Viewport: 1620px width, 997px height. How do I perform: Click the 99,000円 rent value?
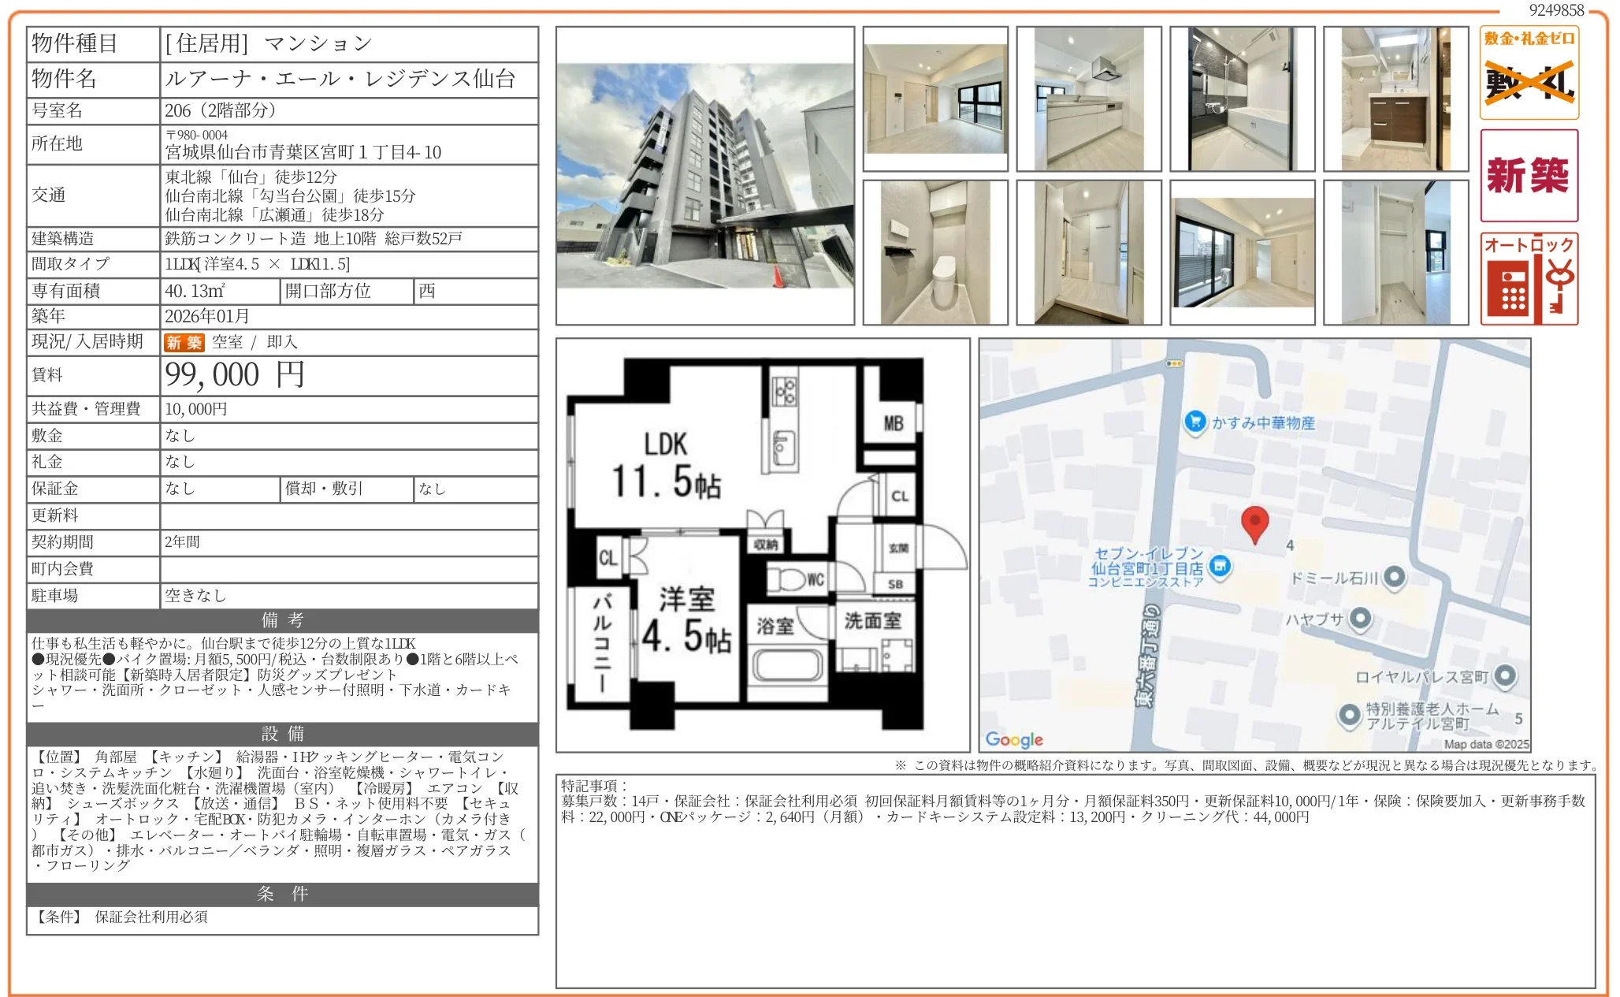coord(235,375)
